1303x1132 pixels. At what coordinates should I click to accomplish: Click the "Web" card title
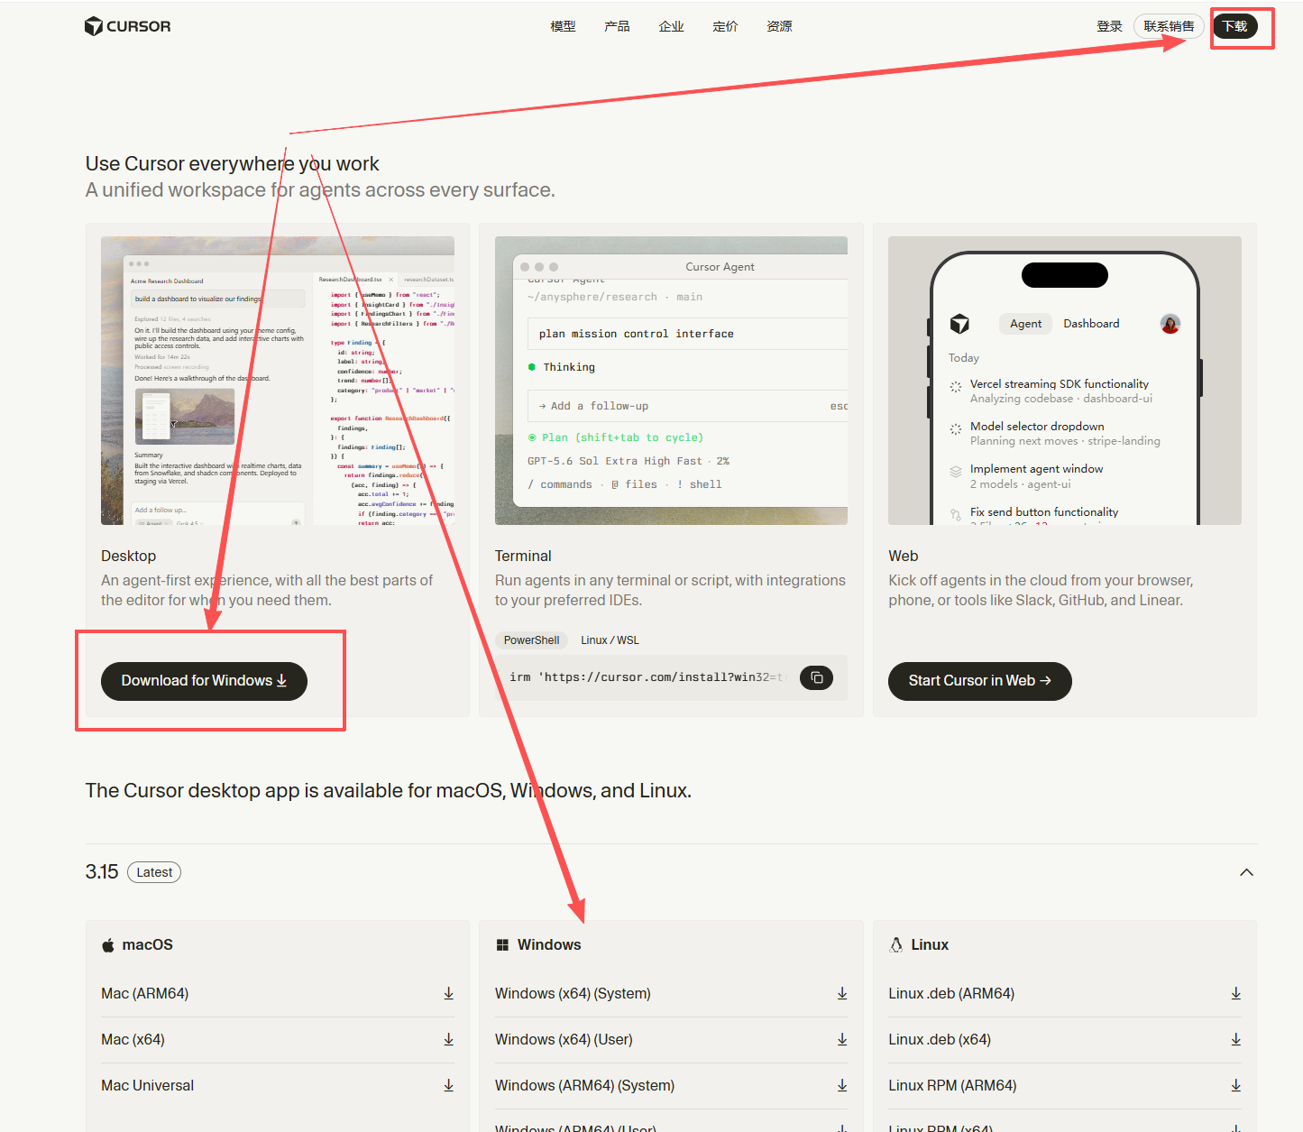[904, 556]
